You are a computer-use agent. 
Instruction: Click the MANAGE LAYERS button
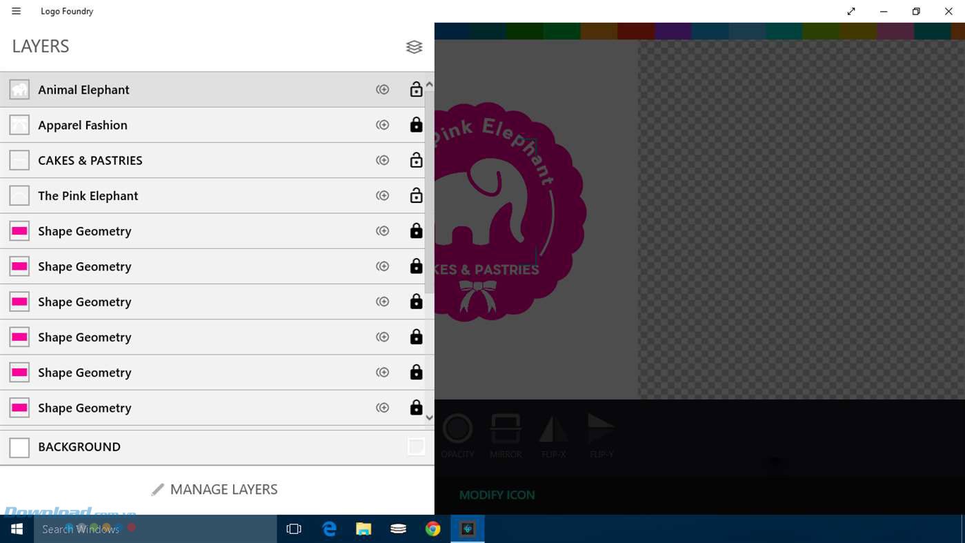tap(215, 489)
